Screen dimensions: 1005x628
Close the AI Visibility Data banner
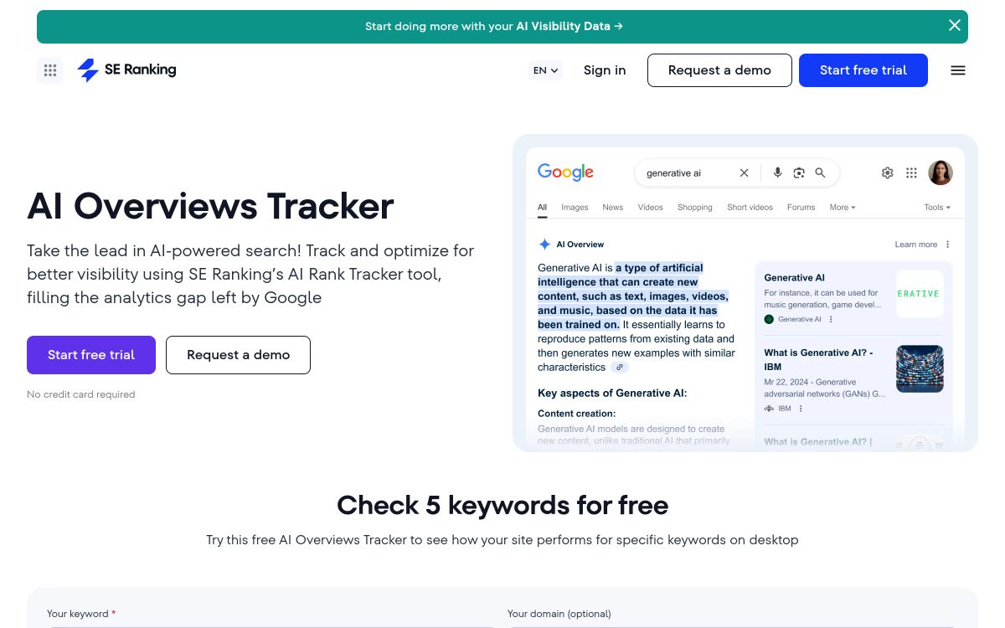click(x=954, y=26)
